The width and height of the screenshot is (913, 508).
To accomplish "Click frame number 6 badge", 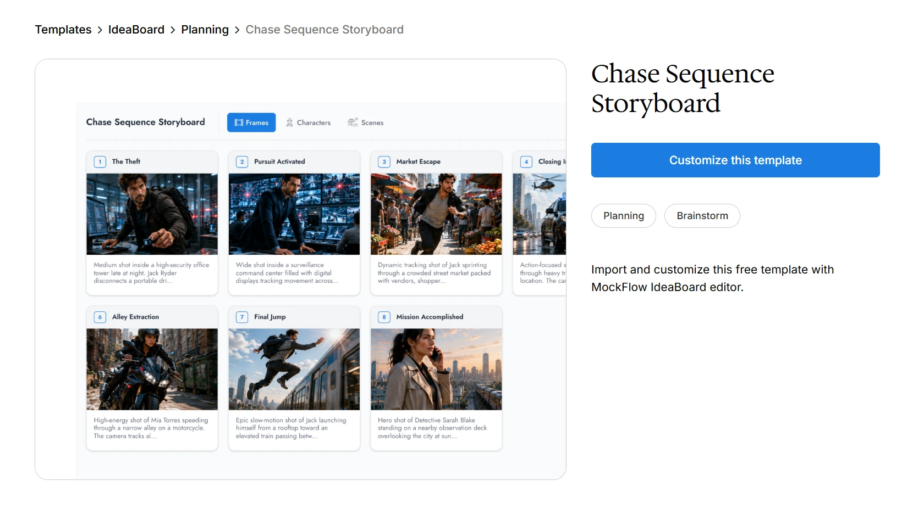I will coord(100,317).
